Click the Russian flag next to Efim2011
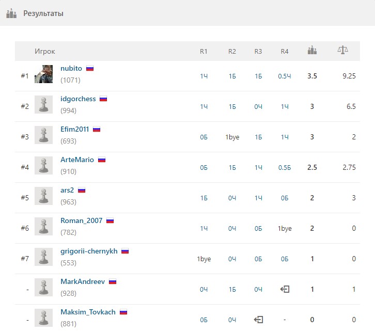Viewport: 375px width, 333px height. [97, 129]
